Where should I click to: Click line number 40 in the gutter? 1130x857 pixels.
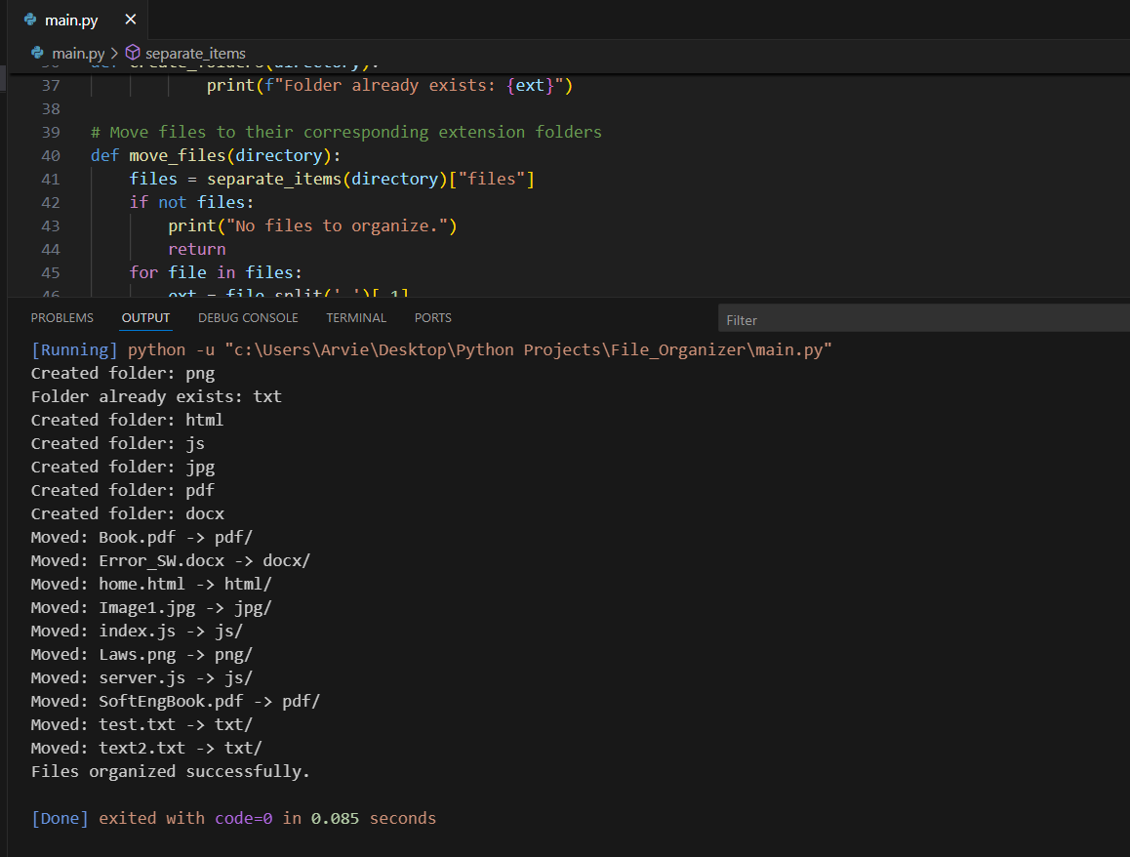[x=51, y=156]
